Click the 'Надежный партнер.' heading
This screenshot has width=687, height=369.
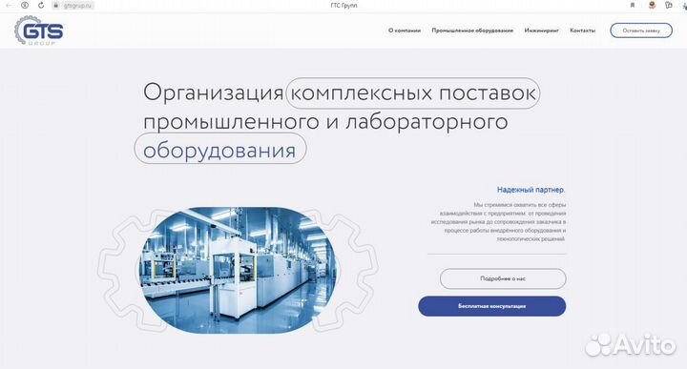coord(531,190)
